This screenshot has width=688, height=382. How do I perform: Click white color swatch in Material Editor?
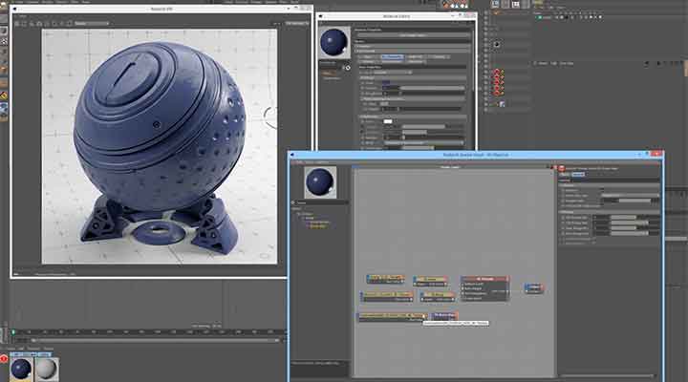(x=389, y=121)
